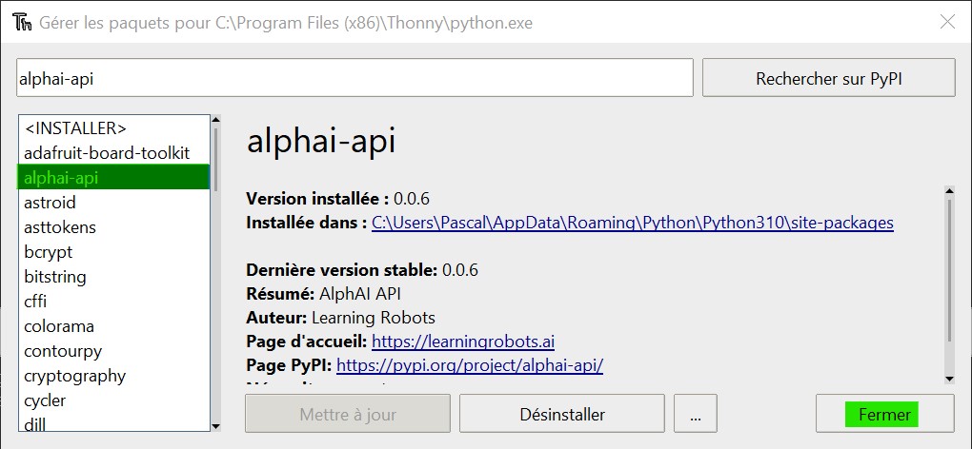Select adafruit-board-toolkit package

(x=107, y=153)
